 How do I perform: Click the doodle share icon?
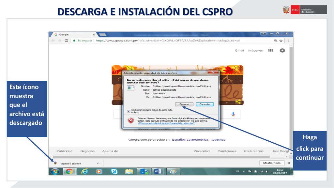coord(238,102)
